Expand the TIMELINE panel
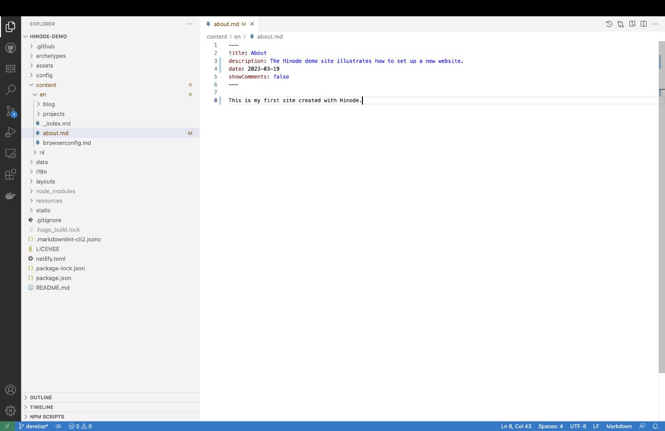Viewport: 665px width, 431px height. 110,407
